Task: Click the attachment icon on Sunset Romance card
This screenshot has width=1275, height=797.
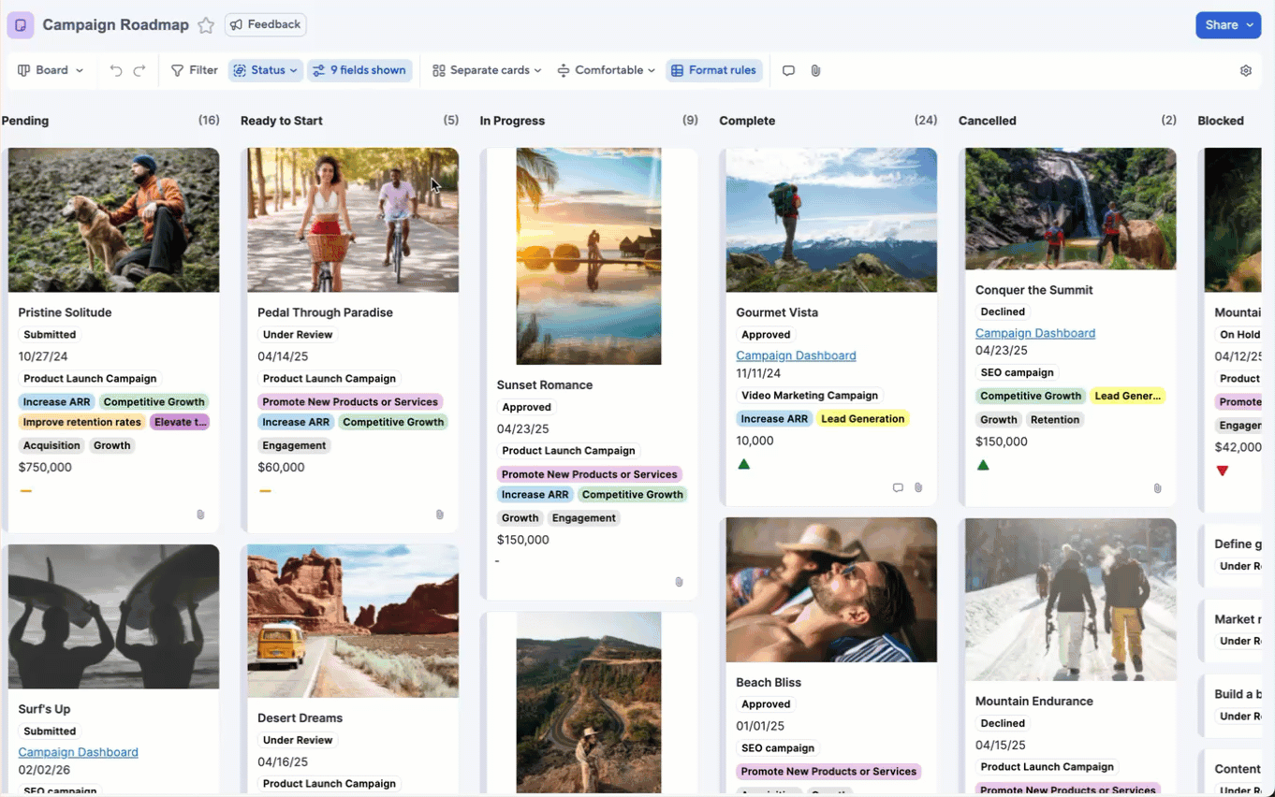Action: [680, 582]
